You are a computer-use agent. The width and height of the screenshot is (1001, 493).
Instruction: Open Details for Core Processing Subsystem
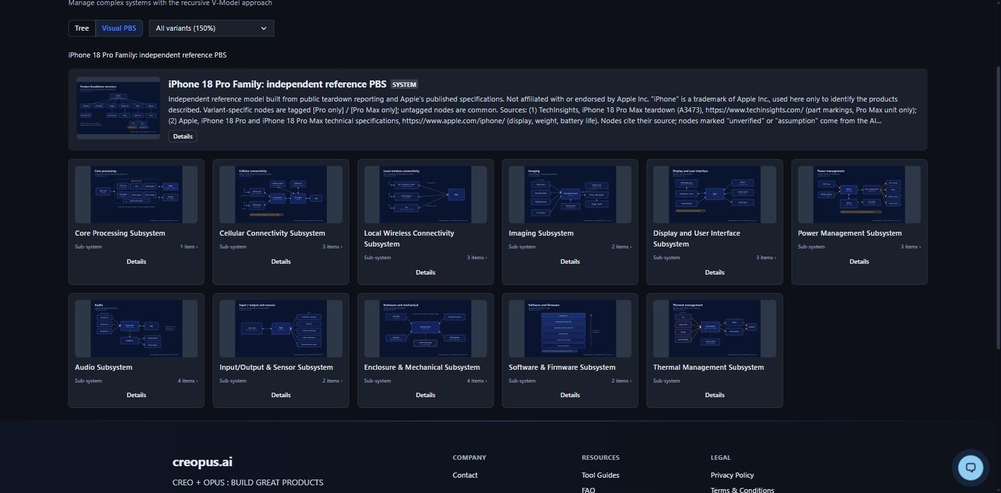tap(136, 261)
